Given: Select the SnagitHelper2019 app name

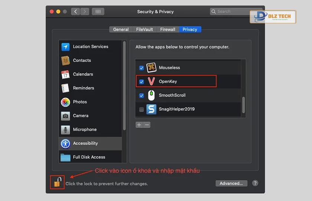Looking at the screenshot, I should pyautogui.click(x=177, y=109).
